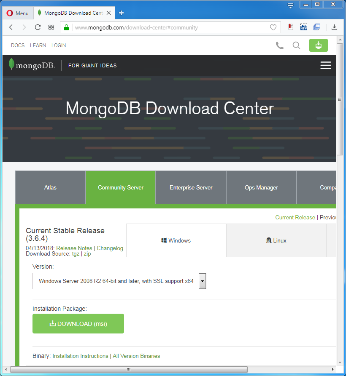Maximize the Opera window
346x376 pixels.
pyautogui.click(x=317, y=5)
